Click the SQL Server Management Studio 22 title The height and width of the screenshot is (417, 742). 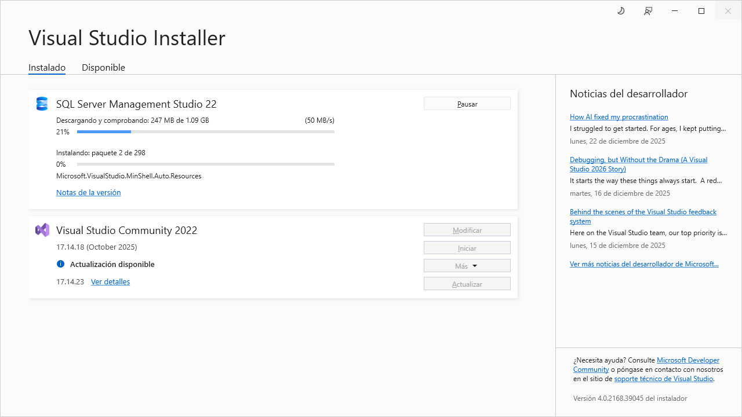point(136,104)
